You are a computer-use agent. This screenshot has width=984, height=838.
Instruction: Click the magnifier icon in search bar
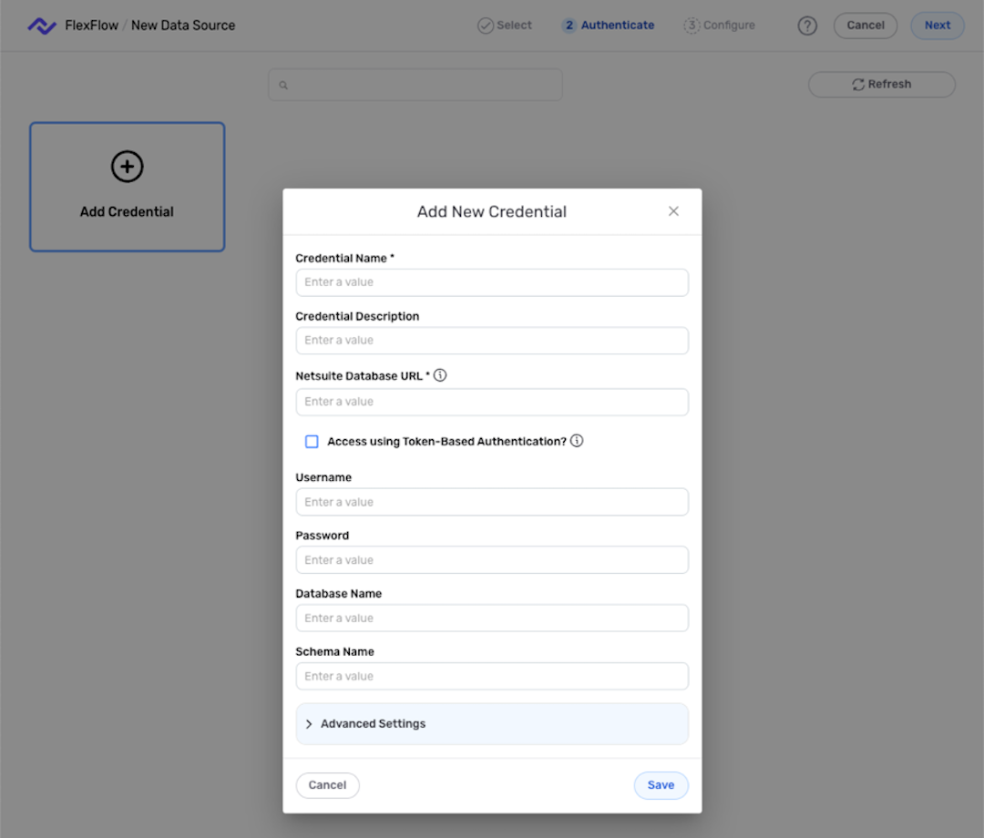point(283,86)
